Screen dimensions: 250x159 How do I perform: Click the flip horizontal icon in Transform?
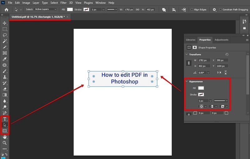tap(219, 72)
